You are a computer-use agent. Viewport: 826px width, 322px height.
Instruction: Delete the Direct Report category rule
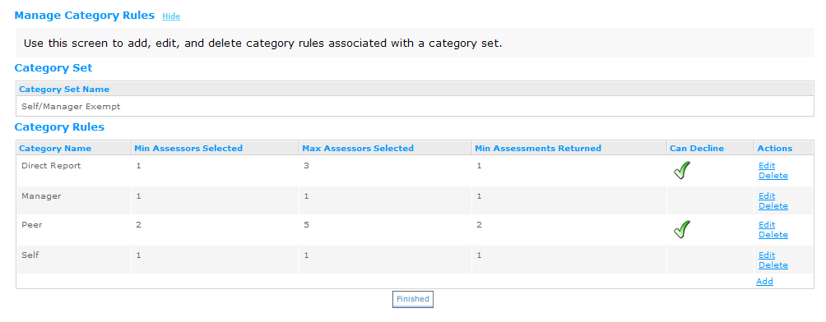pos(773,175)
